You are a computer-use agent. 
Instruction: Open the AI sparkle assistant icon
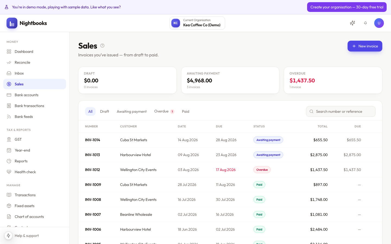(352, 23)
